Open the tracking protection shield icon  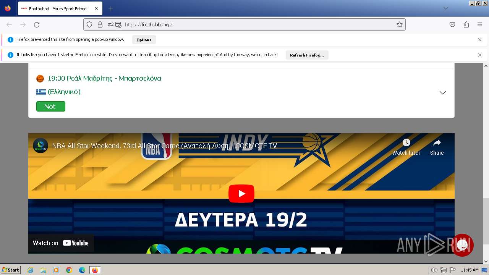89,24
